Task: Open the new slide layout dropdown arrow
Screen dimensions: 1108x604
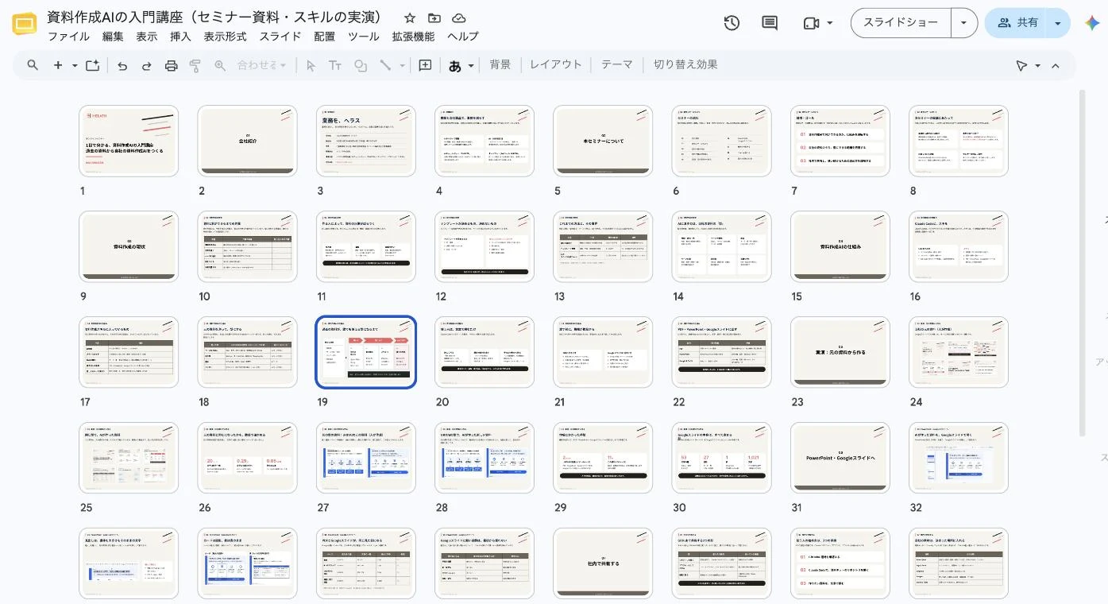Action: point(75,65)
